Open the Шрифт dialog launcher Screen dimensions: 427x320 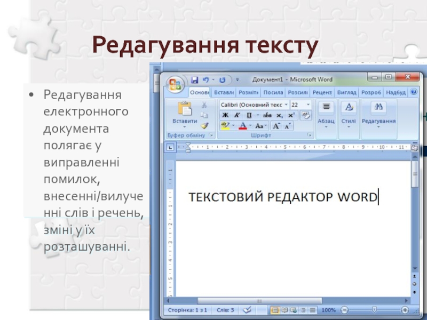point(309,135)
